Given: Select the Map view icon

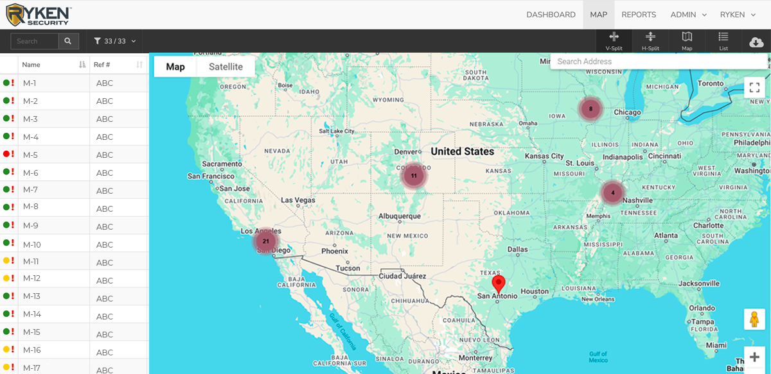Looking at the screenshot, I should click(x=687, y=41).
